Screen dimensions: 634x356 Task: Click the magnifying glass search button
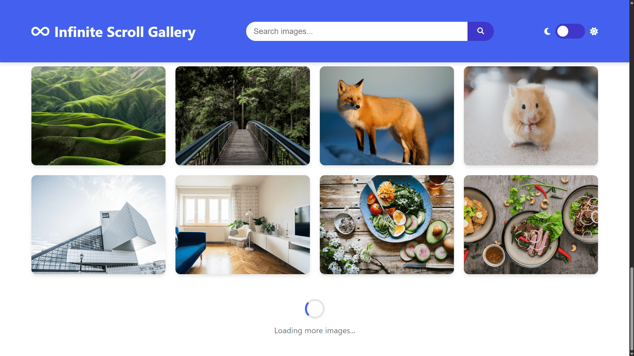(x=480, y=31)
